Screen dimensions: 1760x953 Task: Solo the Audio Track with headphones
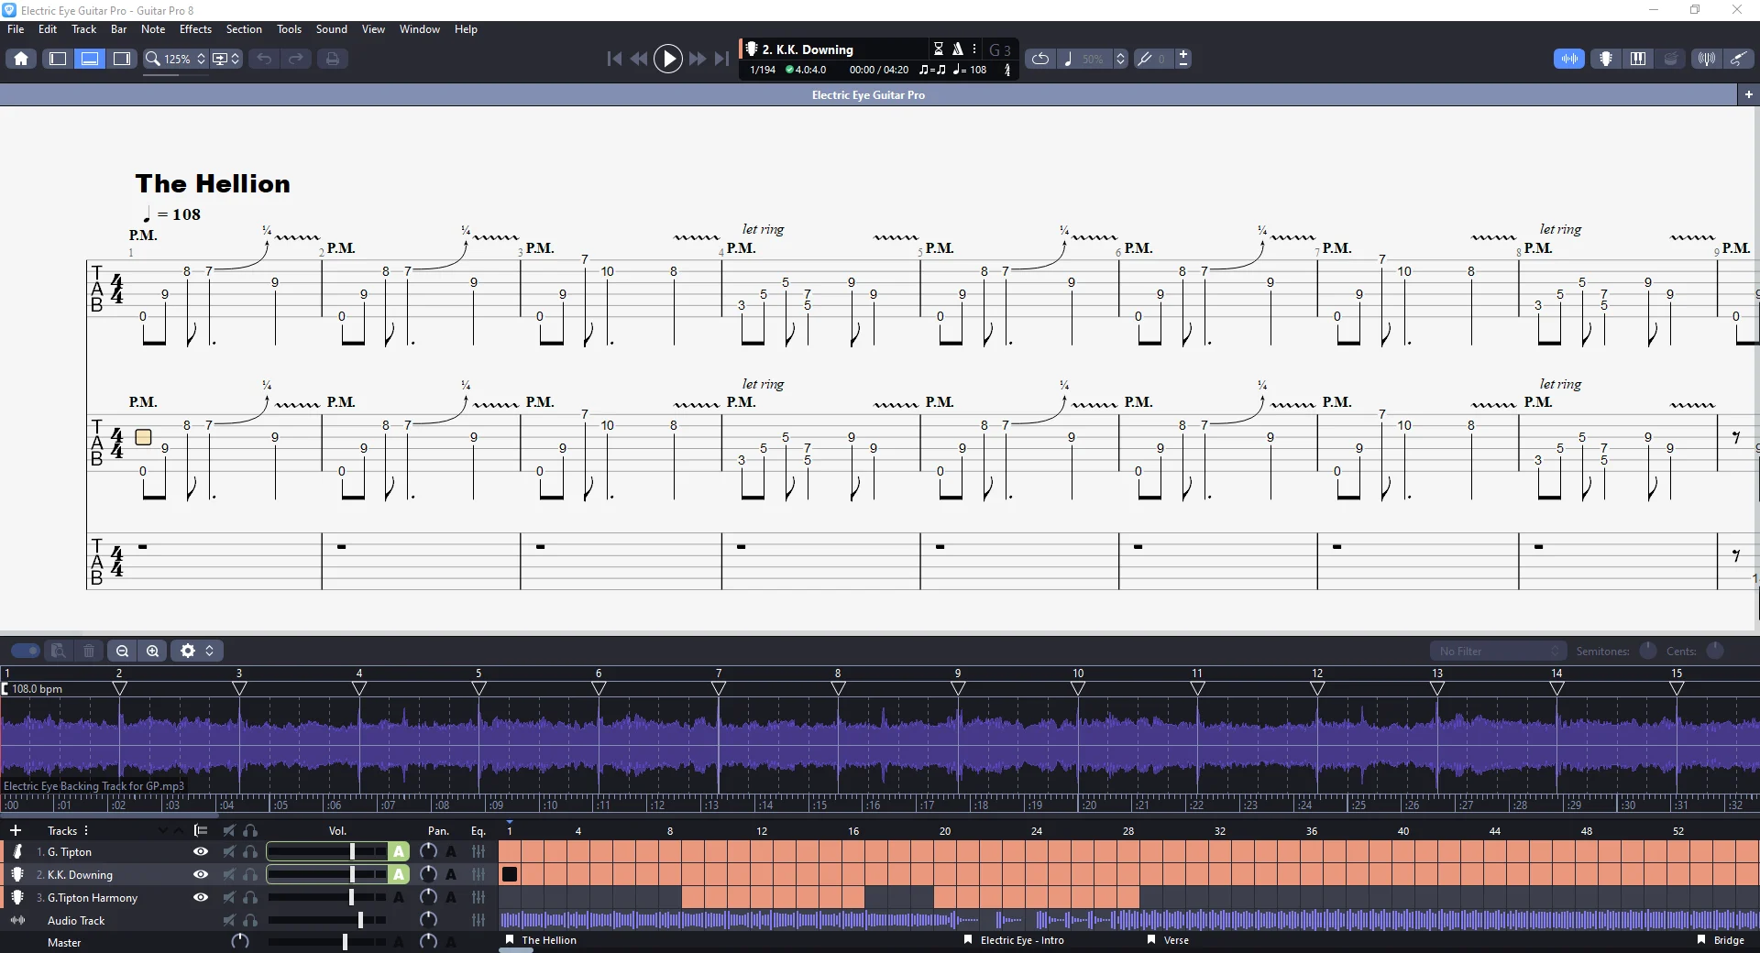pos(250,920)
